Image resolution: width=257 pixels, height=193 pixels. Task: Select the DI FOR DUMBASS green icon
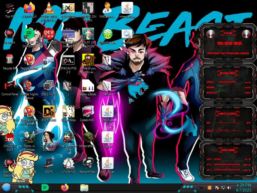(x=29, y=34)
